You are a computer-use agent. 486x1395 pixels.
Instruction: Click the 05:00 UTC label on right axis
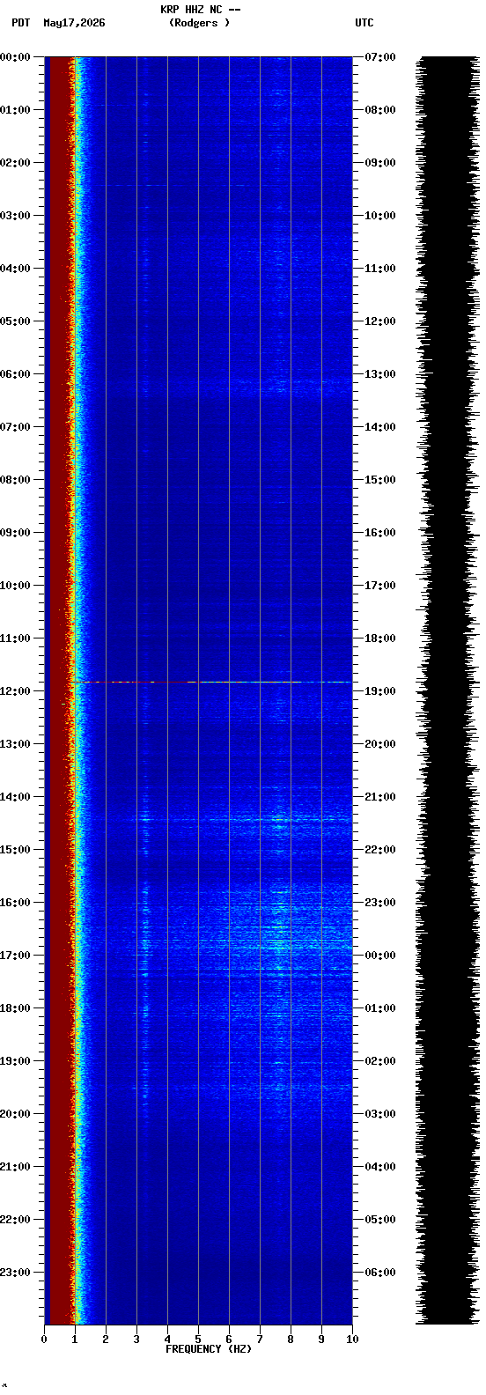[x=380, y=1220]
